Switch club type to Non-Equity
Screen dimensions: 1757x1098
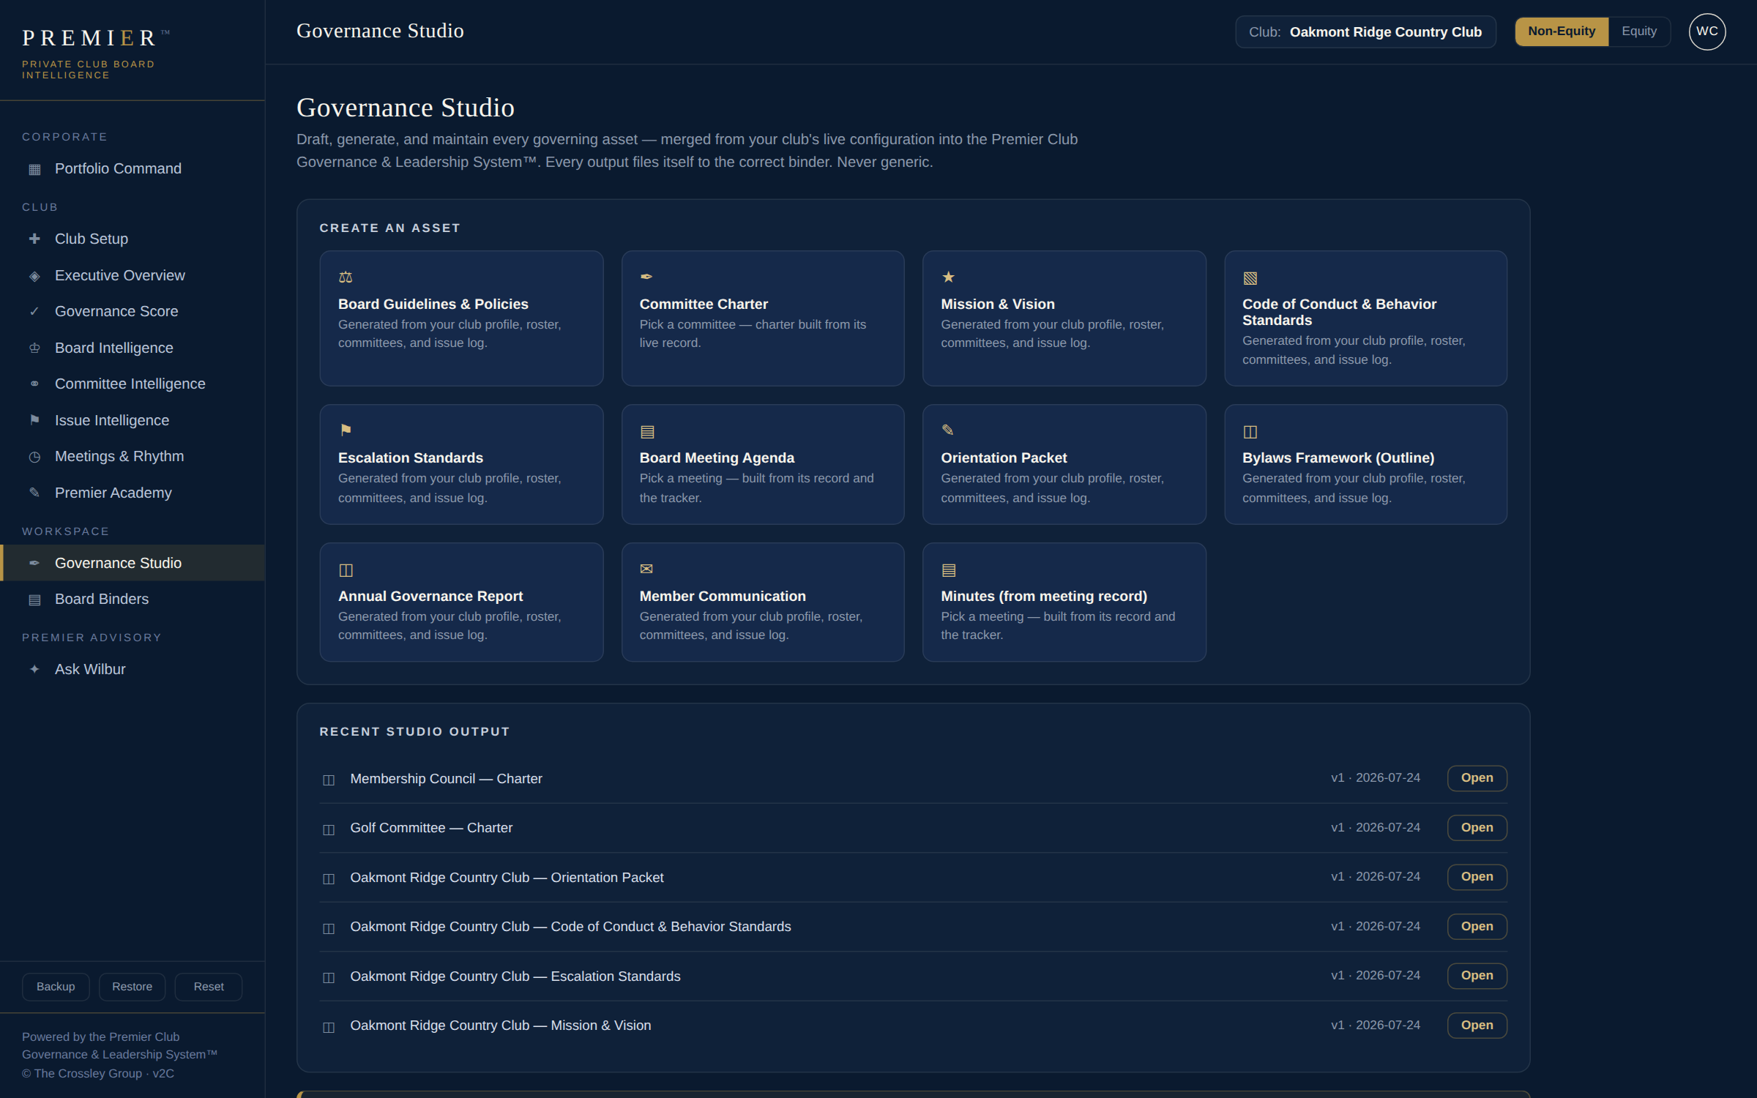click(x=1561, y=31)
